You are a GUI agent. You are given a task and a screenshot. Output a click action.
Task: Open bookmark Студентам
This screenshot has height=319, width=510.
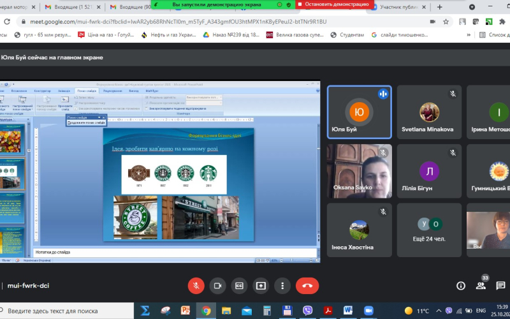pos(347,35)
